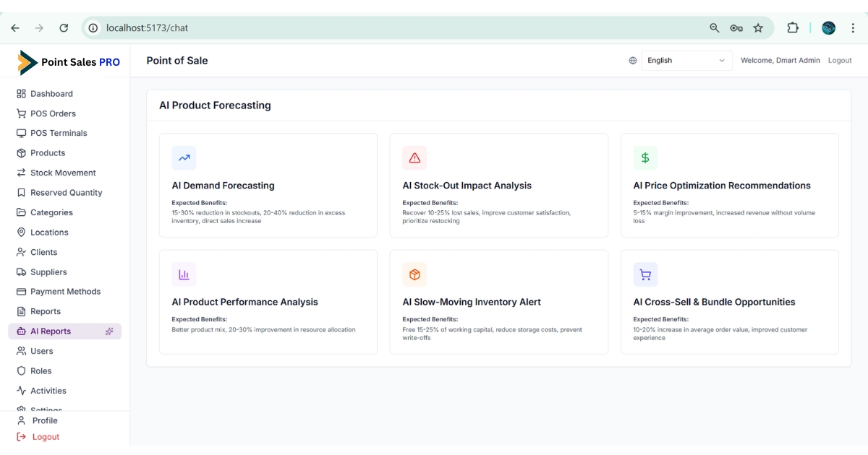Click the Stock Movement arrows icon
This screenshot has height=455, width=868.
(21, 173)
